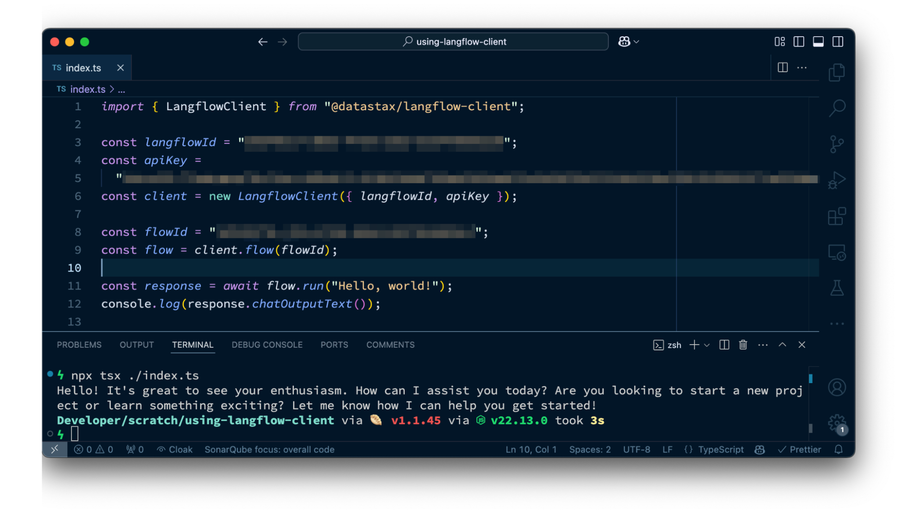Toggle Cloak in the status bar
897x513 pixels.
[175, 449]
